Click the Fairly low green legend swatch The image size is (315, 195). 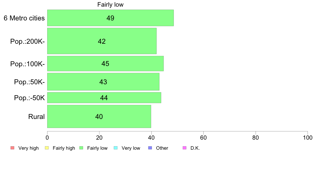point(81,148)
